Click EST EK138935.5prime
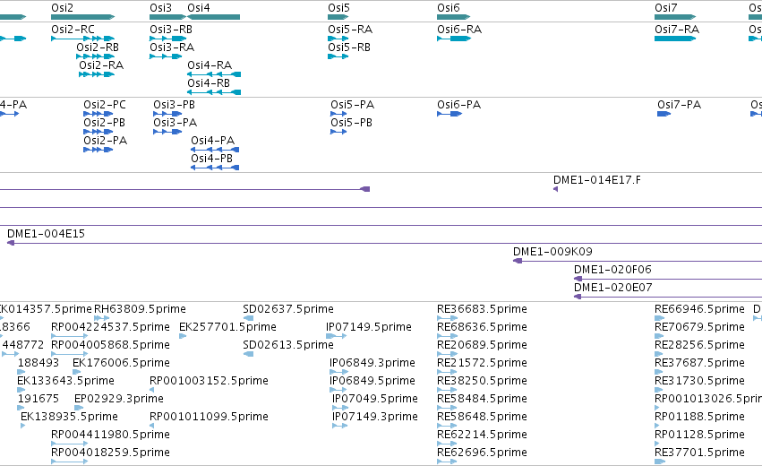This screenshot has width=762, height=466. click(x=69, y=417)
